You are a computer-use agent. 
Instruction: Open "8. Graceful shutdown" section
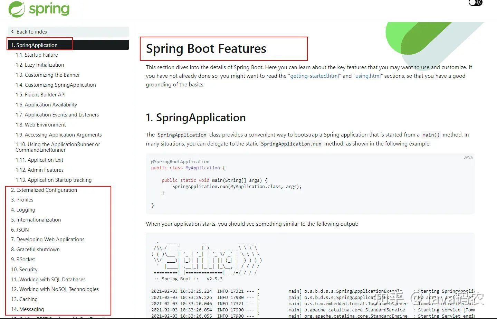35,249
